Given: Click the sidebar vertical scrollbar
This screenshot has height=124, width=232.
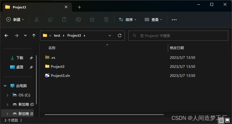Looking at the screenshot, I should point(36,80).
